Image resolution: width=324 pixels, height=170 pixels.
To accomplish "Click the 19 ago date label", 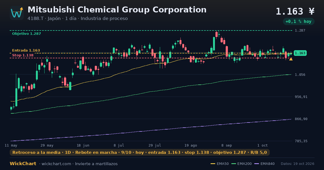I will click(x=191, y=145).
